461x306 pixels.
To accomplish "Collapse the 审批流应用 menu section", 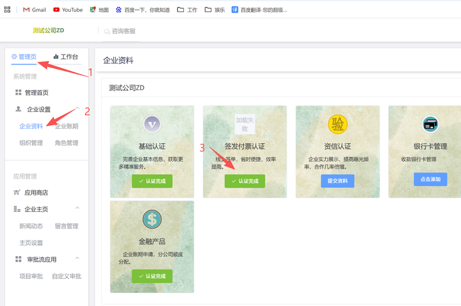I will coord(77,259).
